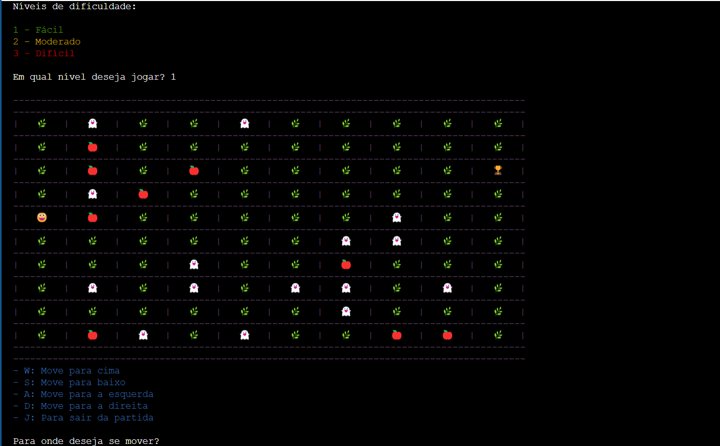The height and width of the screenshot is (446, 720).
Task: Click the "A: Move para a esquerda" instruction
Action: coord(88,394)
